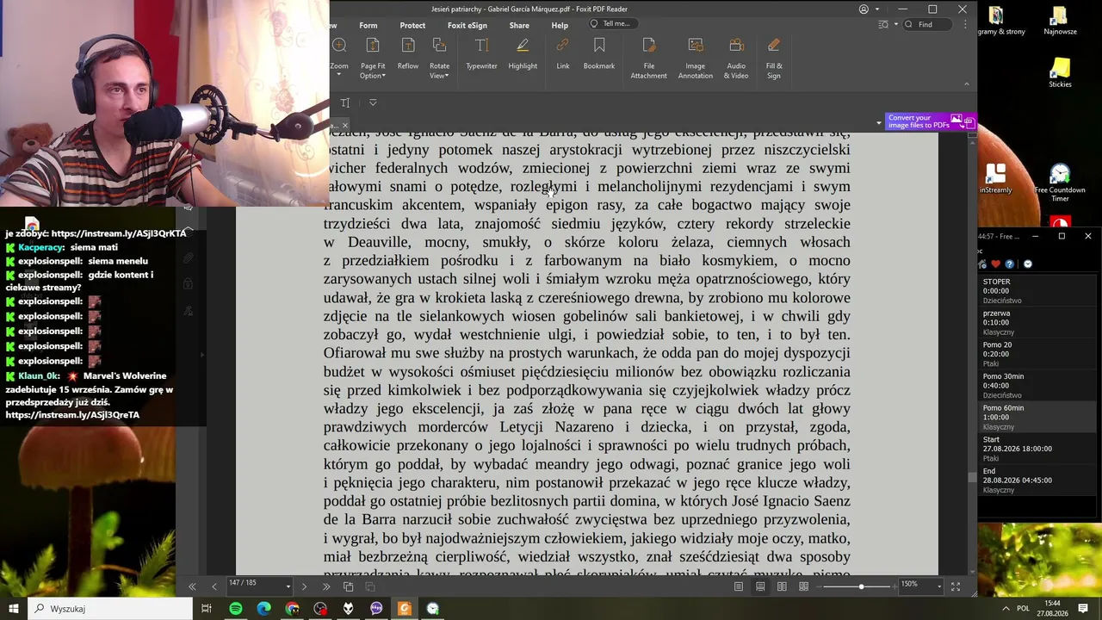Click the heart icon in countdown timer
The image size is (1102, 620).
[x=996, y=264]
